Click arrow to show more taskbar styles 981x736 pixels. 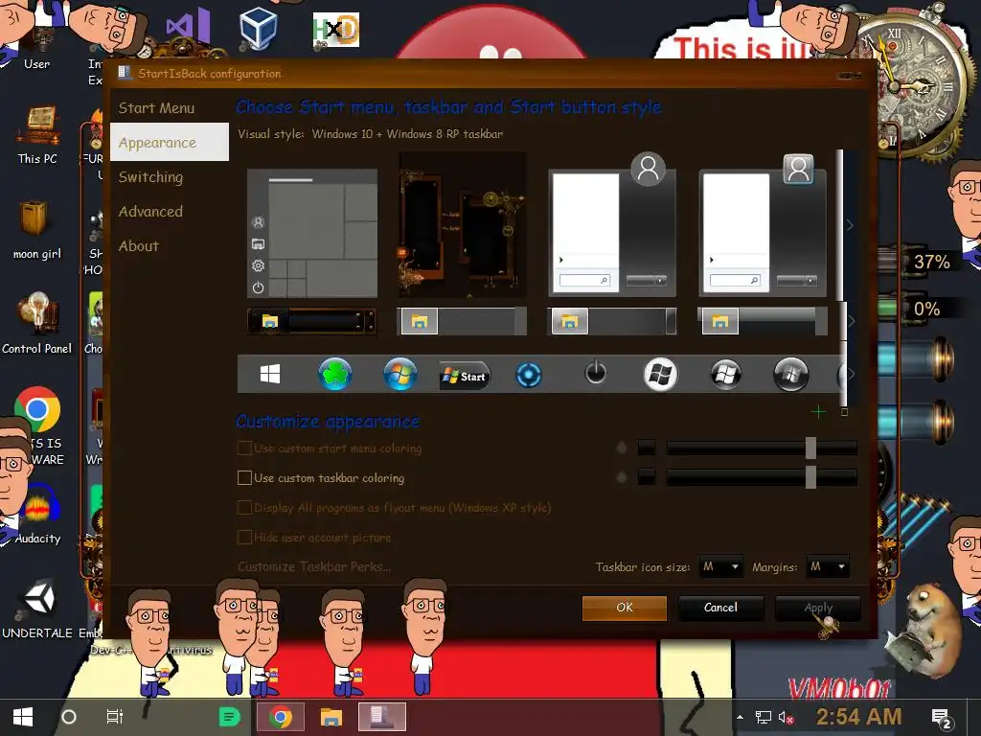(850, 321)
